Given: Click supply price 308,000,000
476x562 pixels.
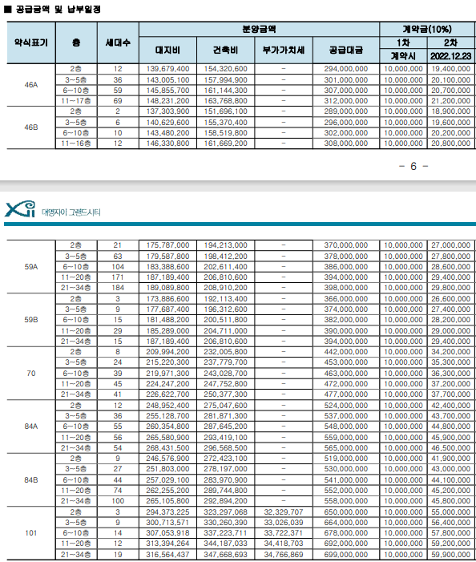Looking at the screenshot, I should [x=346, y=144].
